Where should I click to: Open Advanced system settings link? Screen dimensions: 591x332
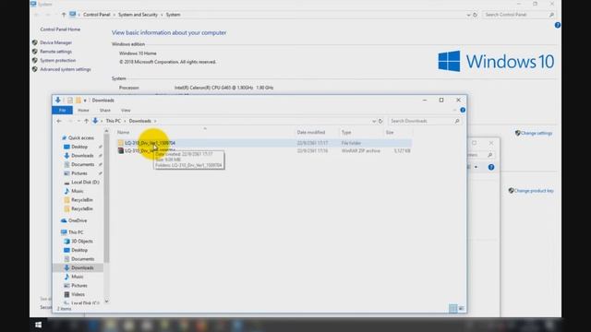pyautogui.click(x=66, y=70)
